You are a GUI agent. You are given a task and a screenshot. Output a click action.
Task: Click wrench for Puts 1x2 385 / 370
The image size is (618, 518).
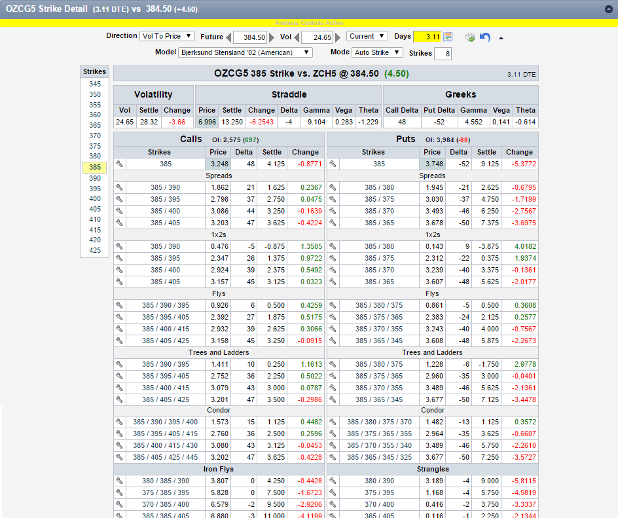333,270
